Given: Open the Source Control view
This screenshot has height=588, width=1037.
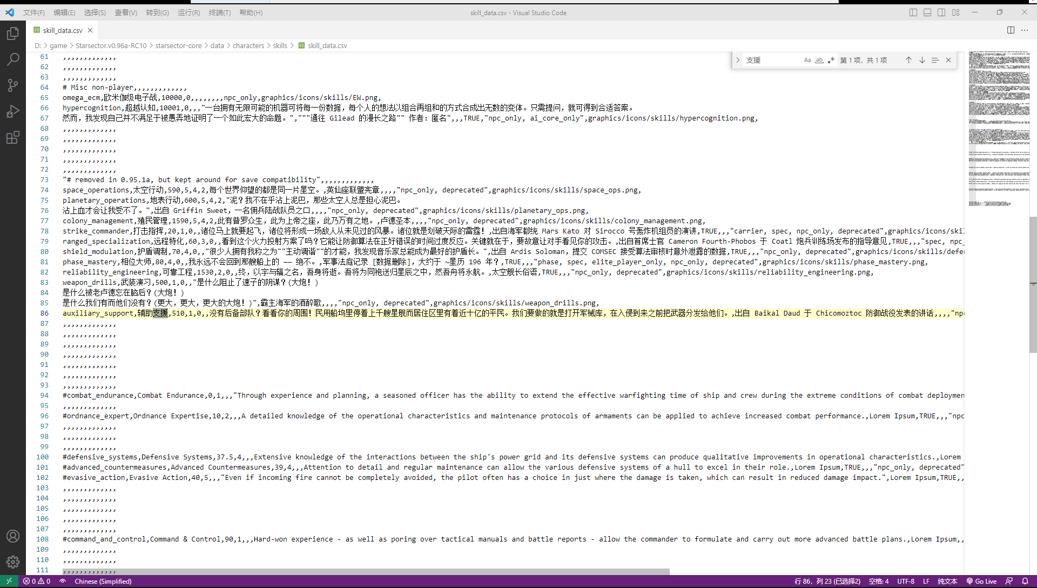Looking at the screenshot, I should (13, 85).
